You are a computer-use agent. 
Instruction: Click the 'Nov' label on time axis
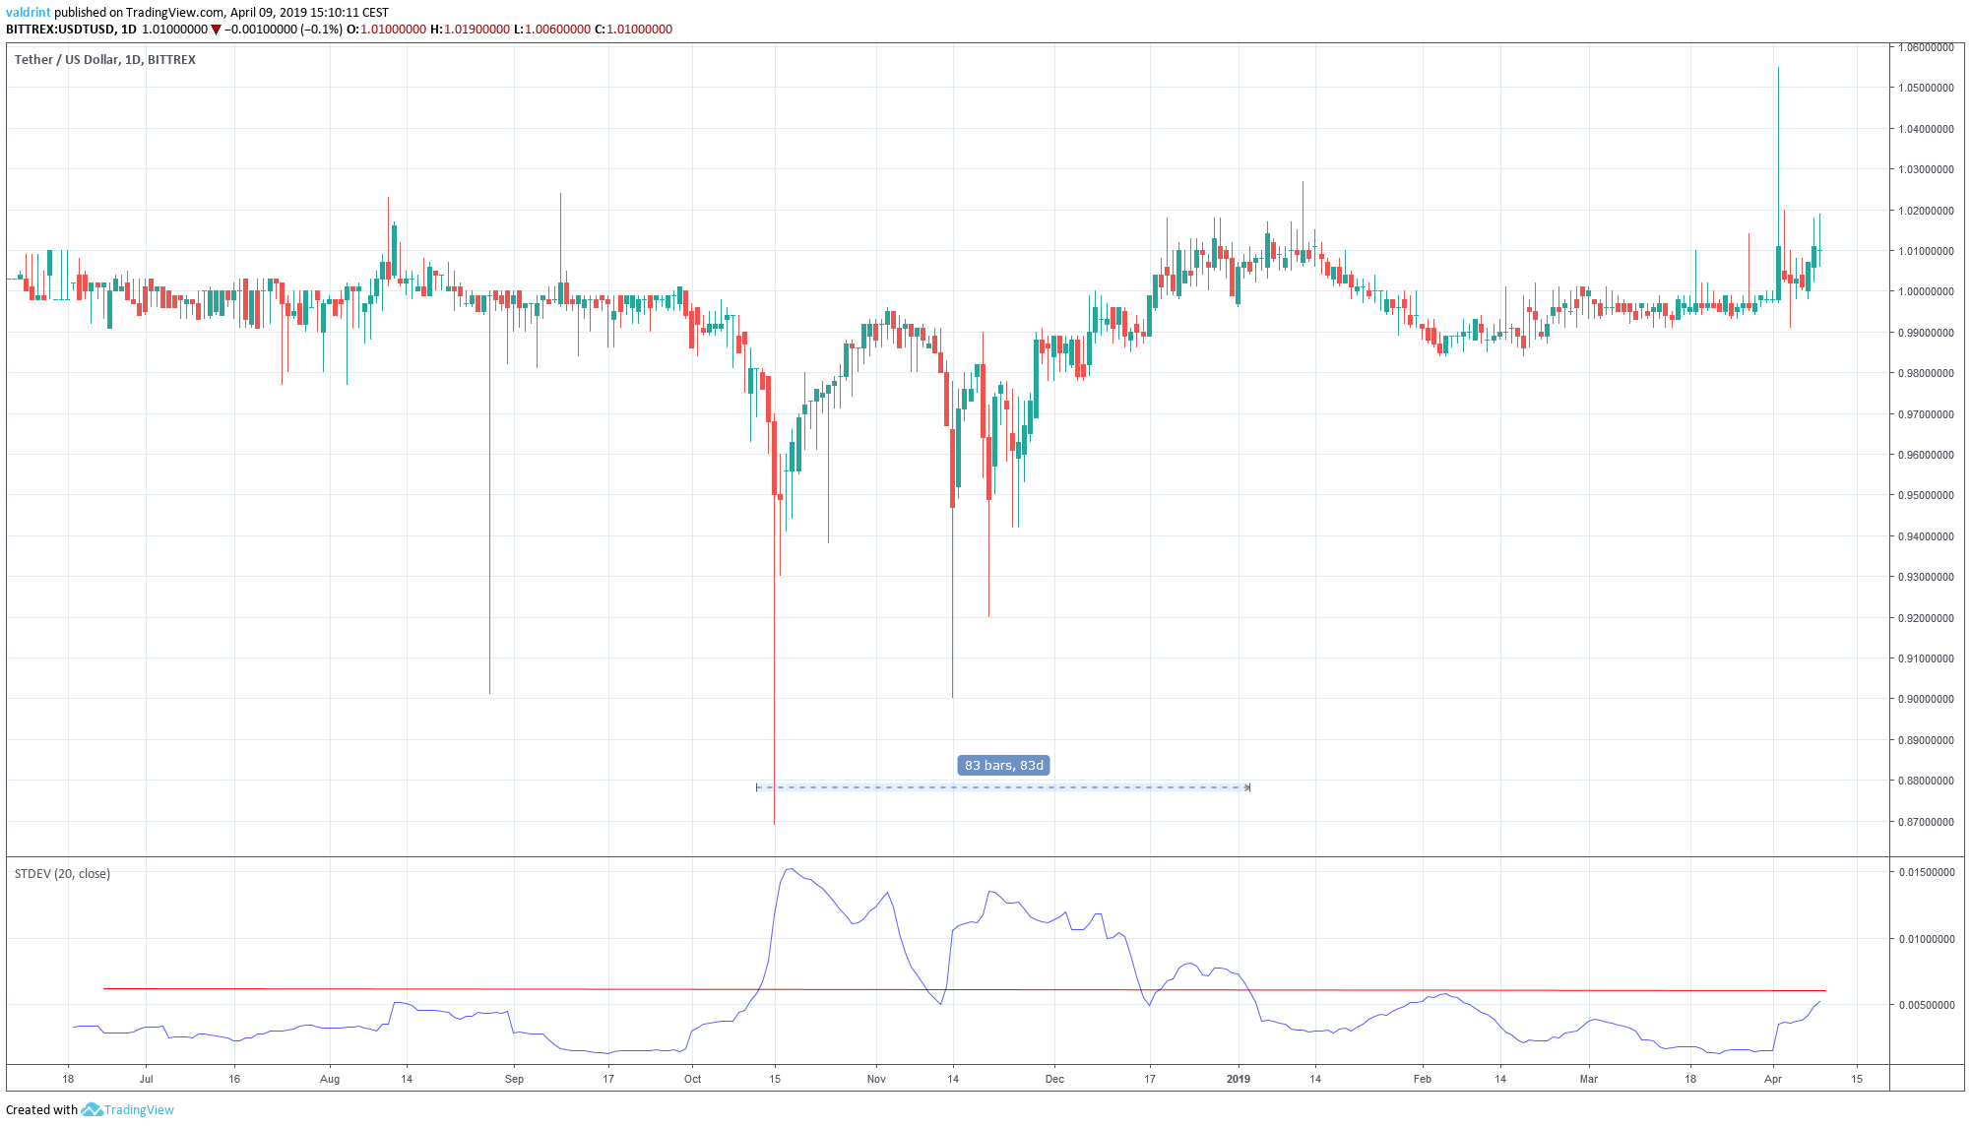tap(876, 1079)
